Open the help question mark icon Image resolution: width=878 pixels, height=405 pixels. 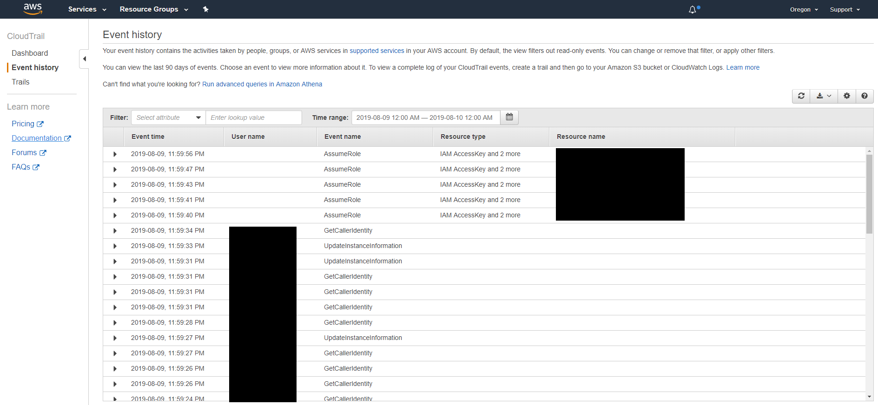(x=865, y=96)
